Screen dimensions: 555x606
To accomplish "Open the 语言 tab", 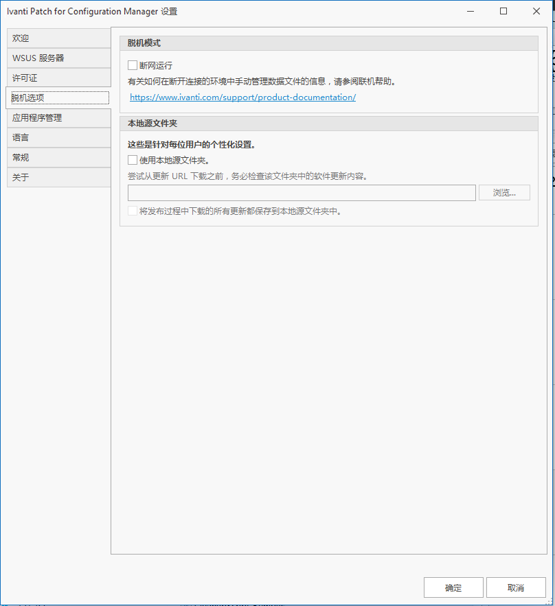I will click(59, 137).
